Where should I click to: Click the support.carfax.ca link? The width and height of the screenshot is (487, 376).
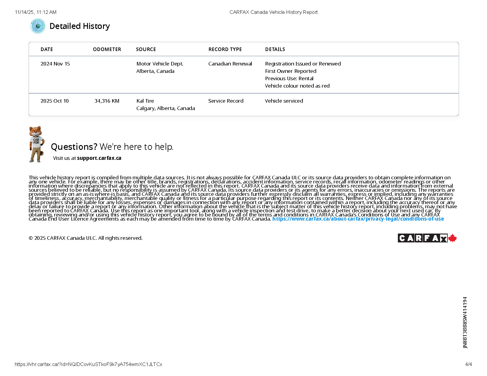click(x=99, y=158)
